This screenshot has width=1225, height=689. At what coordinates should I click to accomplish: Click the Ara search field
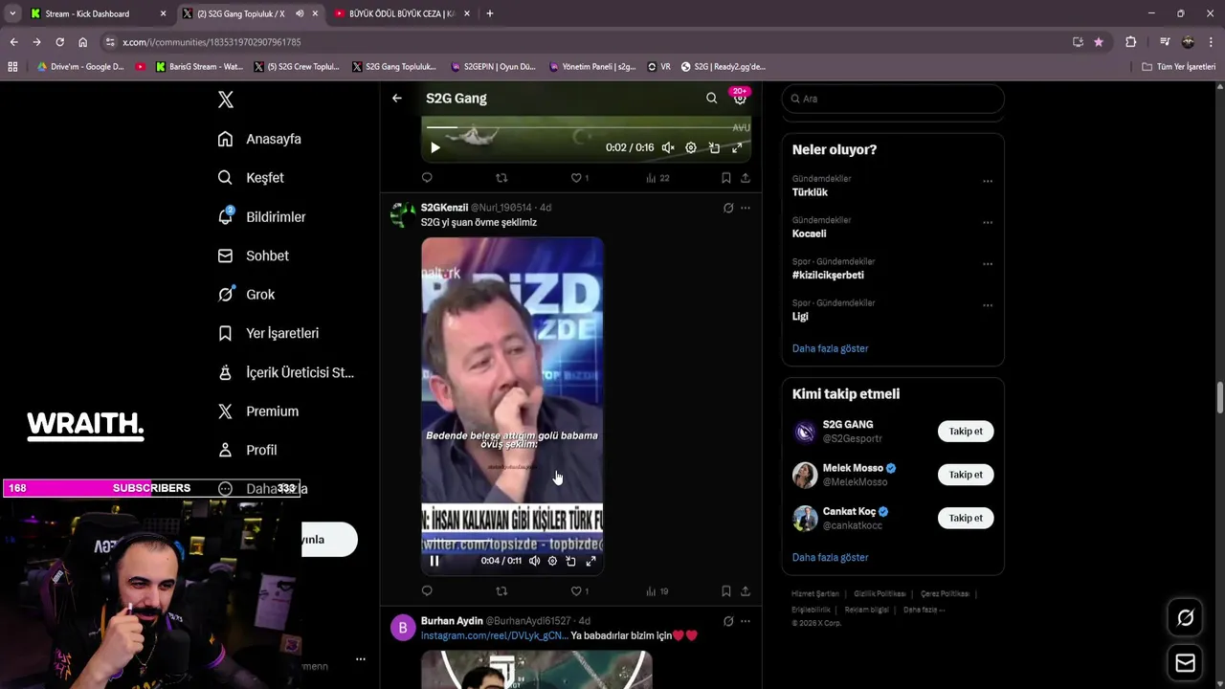(x=893, y=99)
